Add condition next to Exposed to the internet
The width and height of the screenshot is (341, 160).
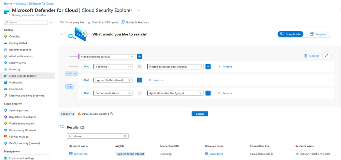click(x=140, y=80)
